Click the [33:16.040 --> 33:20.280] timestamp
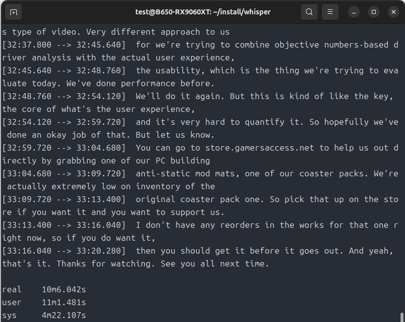The image size is (405, 322). (x=64, y=251)
